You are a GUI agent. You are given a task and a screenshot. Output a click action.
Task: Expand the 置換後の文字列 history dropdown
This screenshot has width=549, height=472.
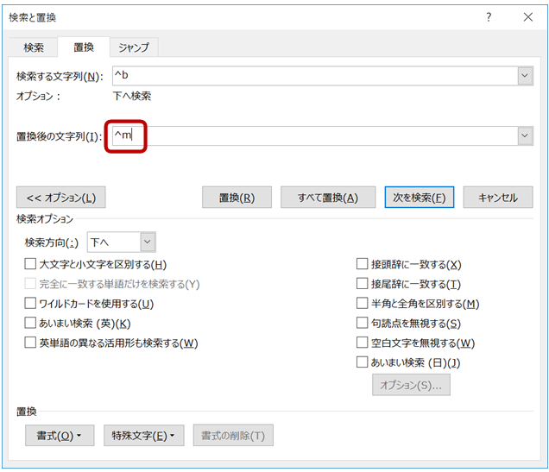(524, 135)
